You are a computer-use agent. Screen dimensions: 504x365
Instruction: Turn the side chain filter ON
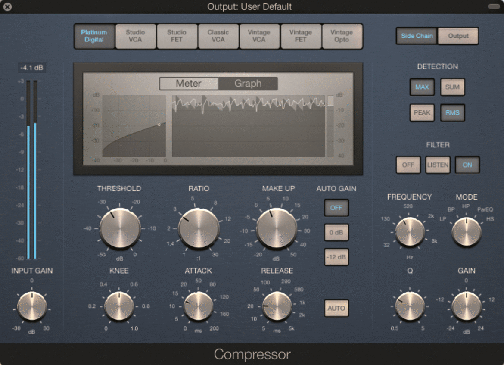point(467,165)
